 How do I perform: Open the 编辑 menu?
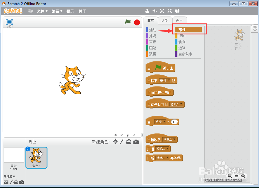(57, 11)
